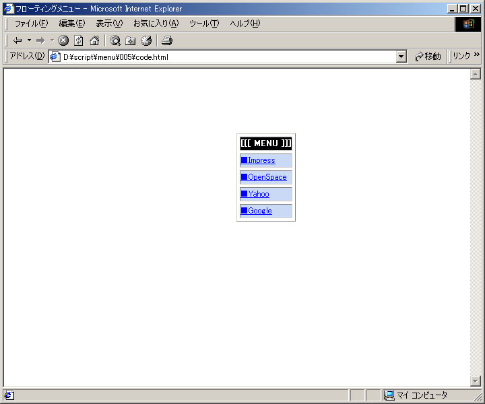The image size is (485, 404).
Task: Click the IE page icon in address bar
Action: coord(55,57)
